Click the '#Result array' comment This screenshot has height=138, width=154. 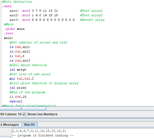[92, 20]
